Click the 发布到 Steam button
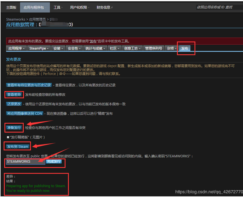 18,146
